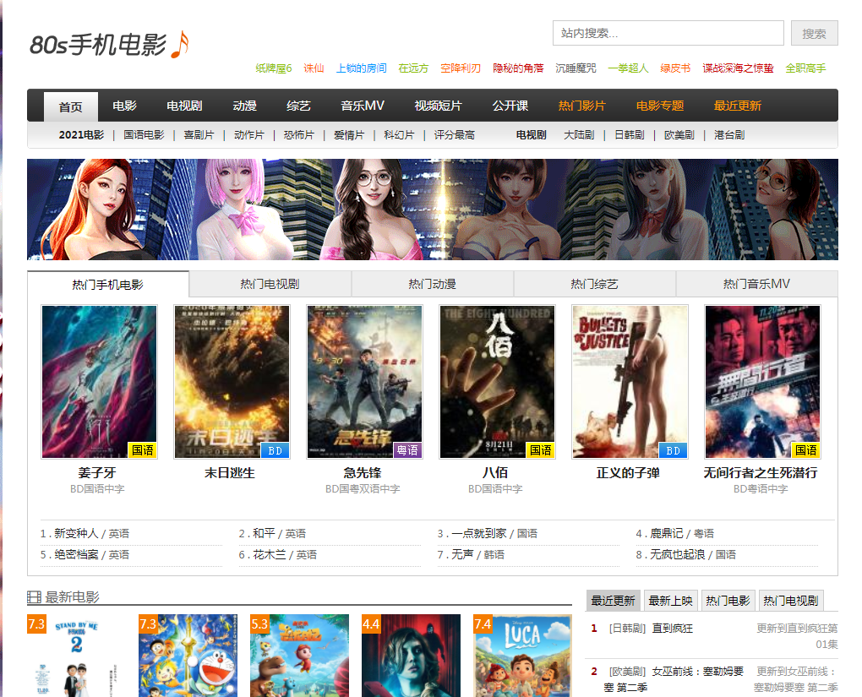Open 最近更新 in the navigation bar

pyautogui.click(x=737, y=106)
